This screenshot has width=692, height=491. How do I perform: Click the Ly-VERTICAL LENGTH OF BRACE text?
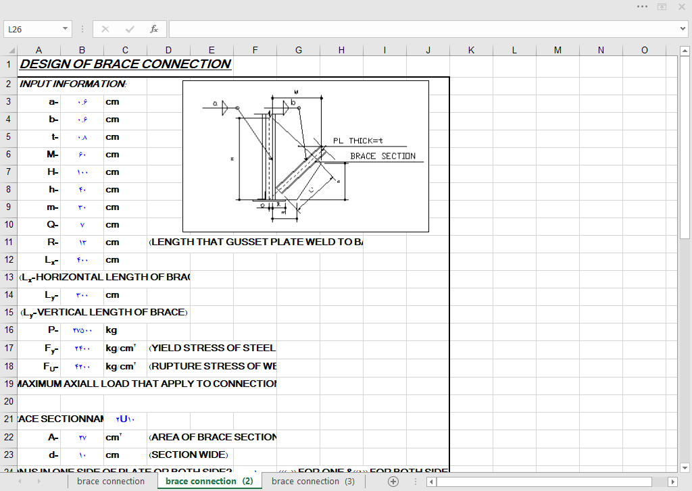[x=103, y=313]
